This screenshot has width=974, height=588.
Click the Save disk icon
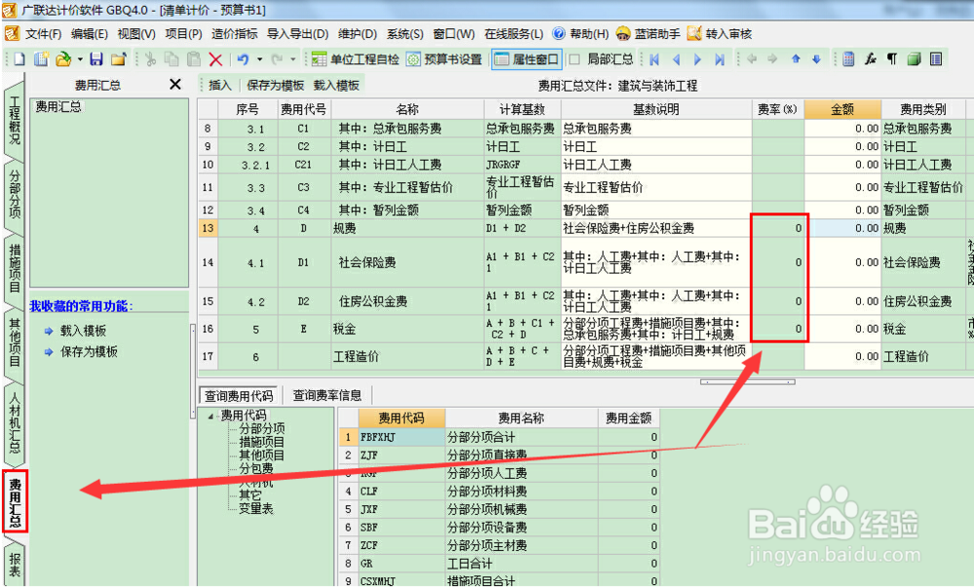tap(96, 59)
